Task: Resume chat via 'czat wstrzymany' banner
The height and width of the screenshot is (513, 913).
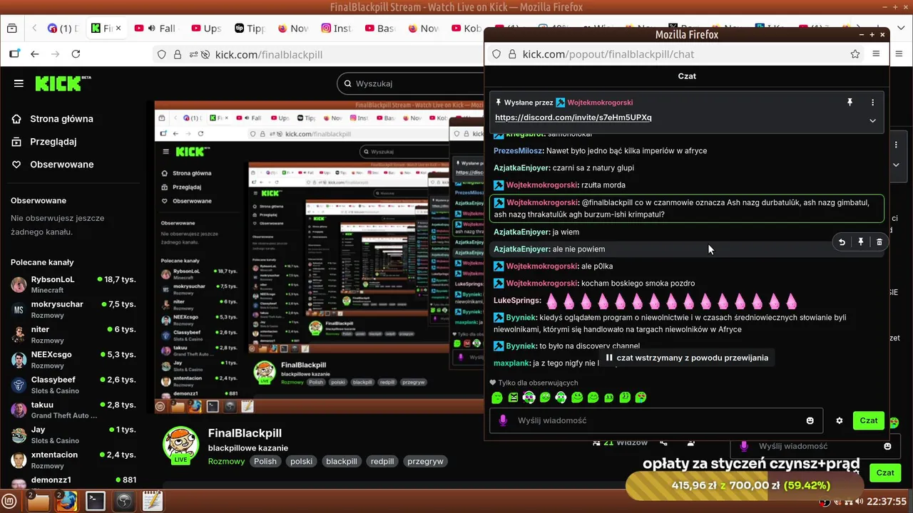Action: [688, 358]
